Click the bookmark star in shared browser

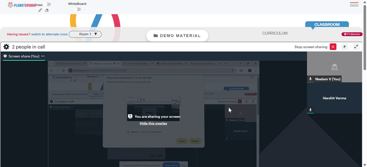232,70
